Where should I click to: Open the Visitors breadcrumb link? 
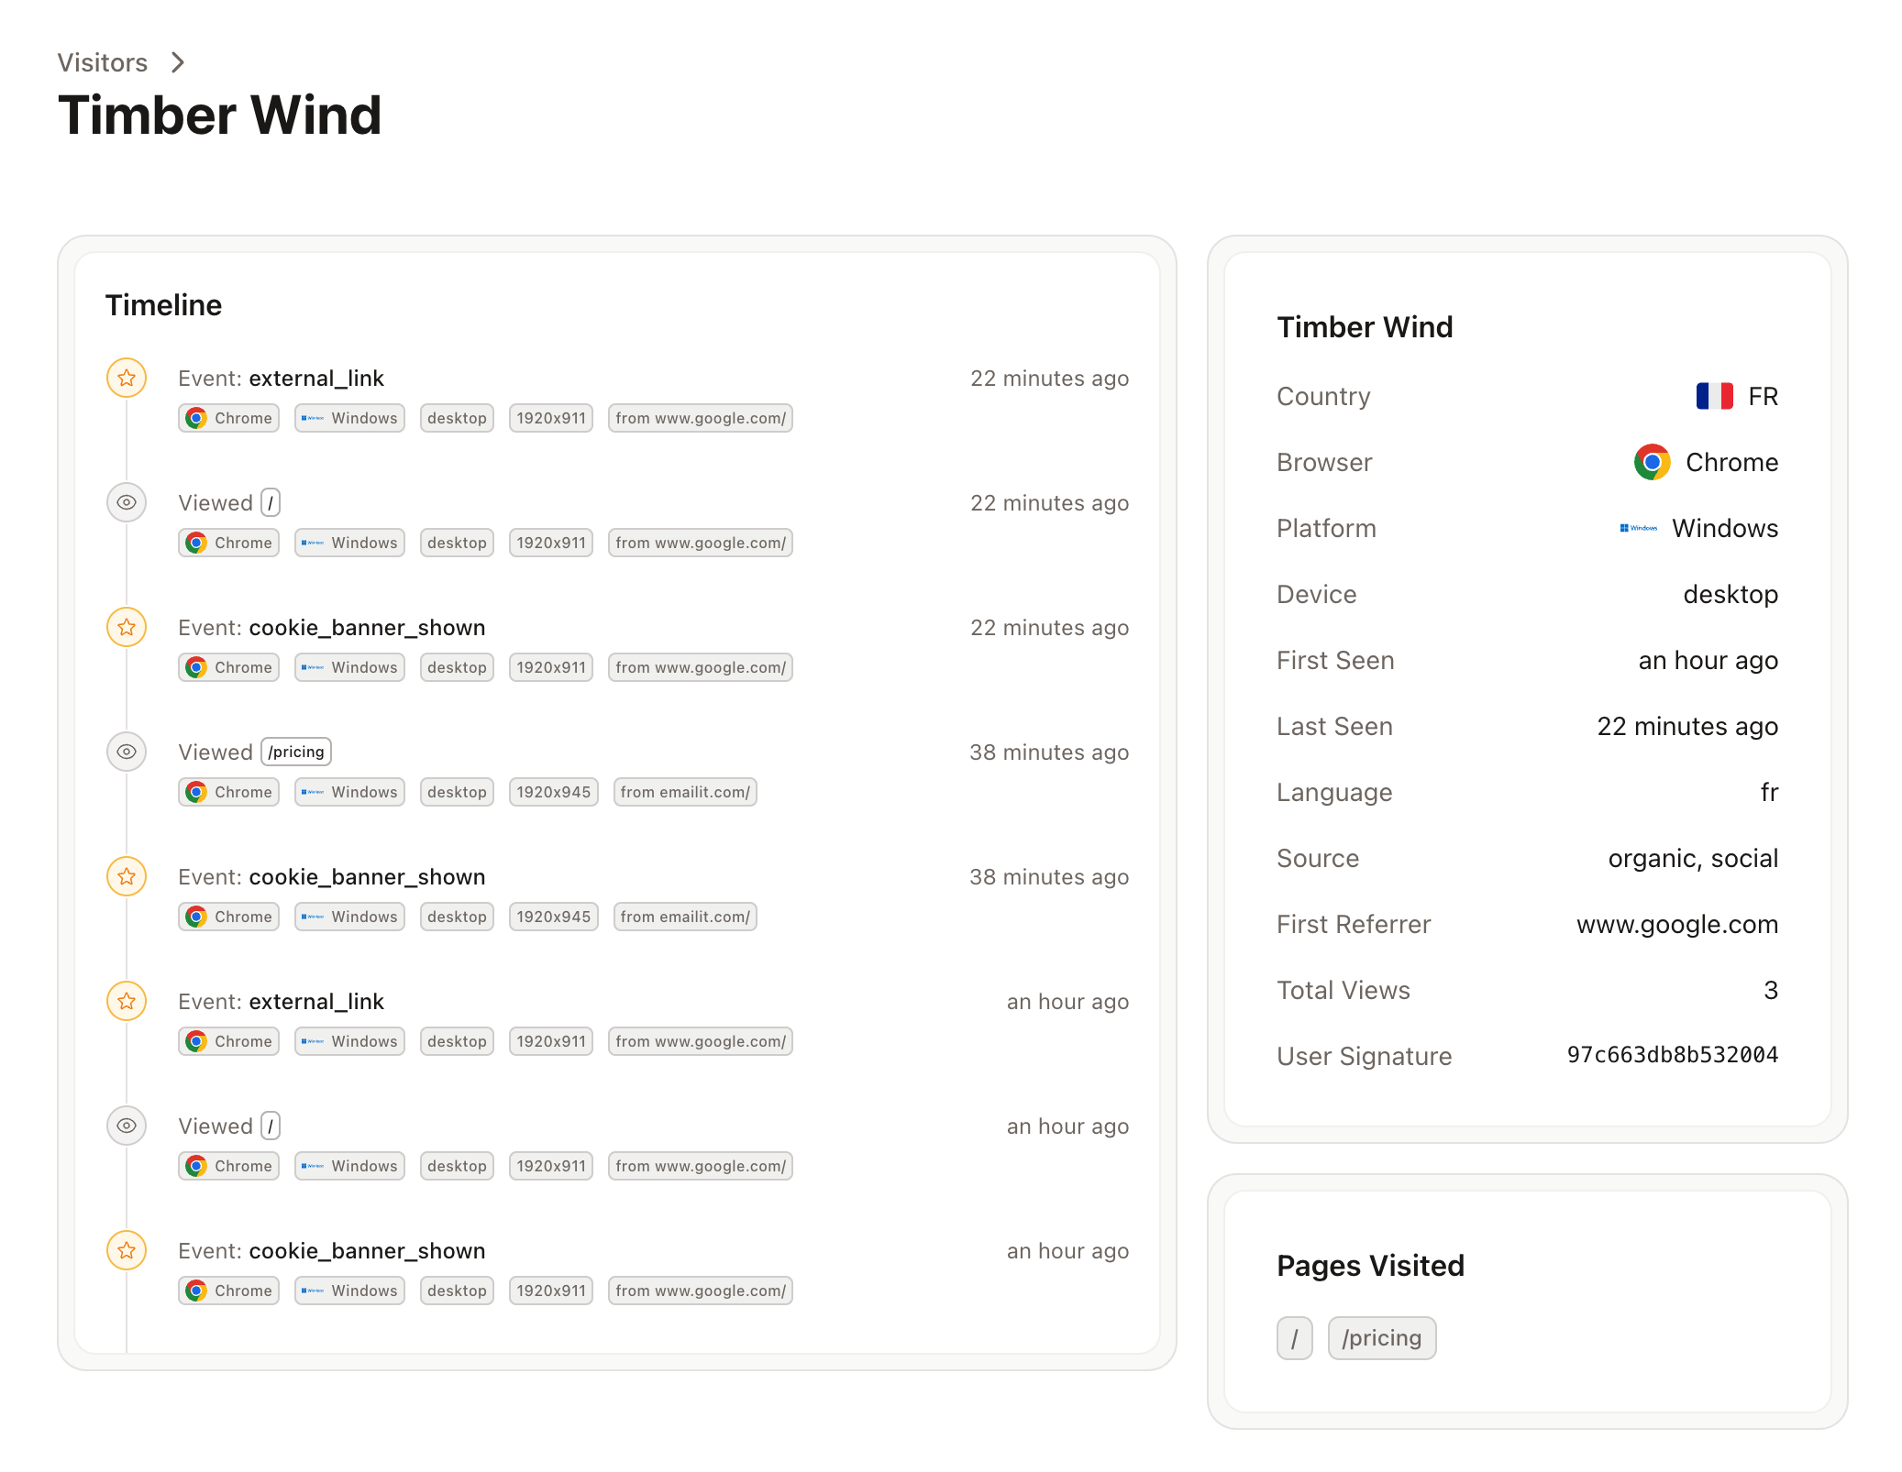(101, 62)
